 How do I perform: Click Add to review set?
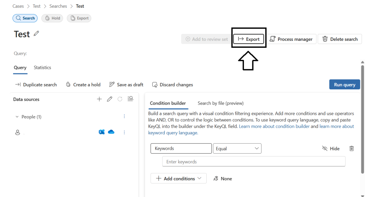click(x=207, y=39)
